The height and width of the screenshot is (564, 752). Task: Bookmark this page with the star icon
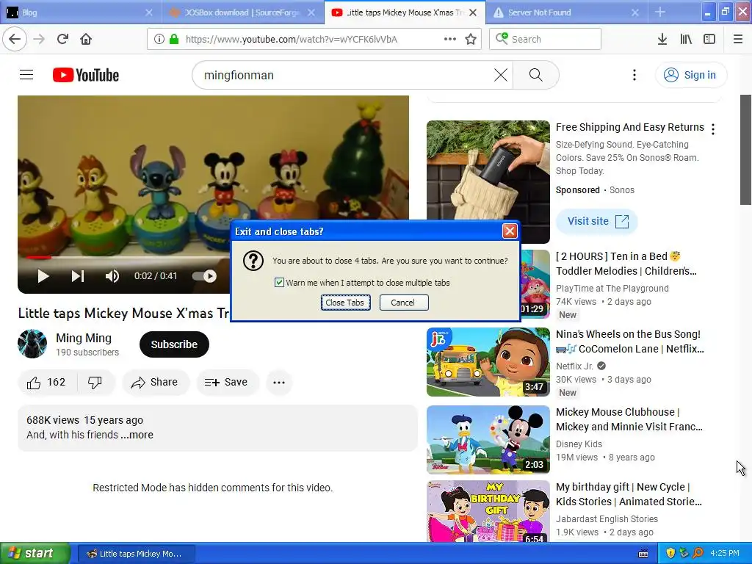click(471, 39)
